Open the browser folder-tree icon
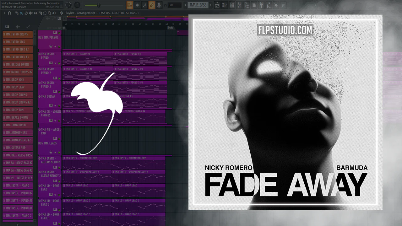 (x=247, y=5)
